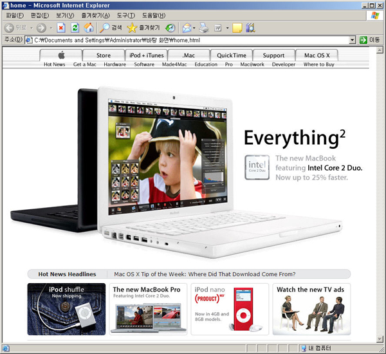Follow the Developer sub-navigation link

click(283, 64)
